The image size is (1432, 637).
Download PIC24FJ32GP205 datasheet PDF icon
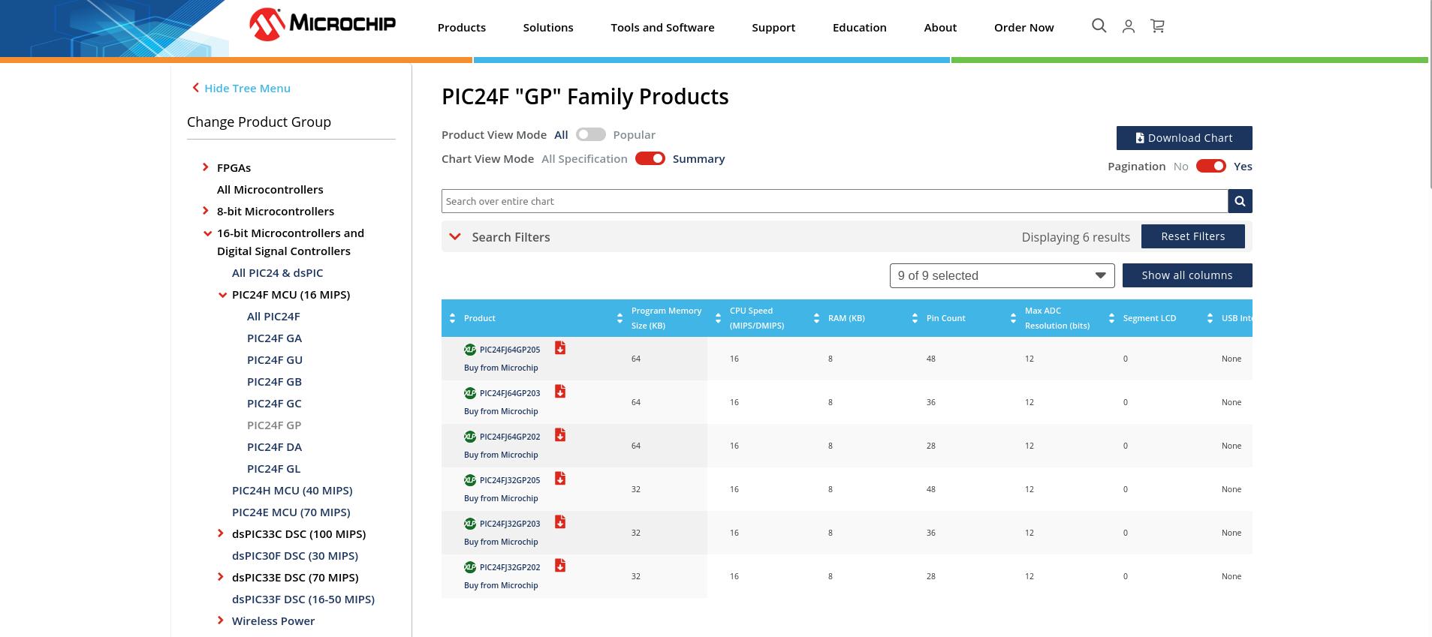click(560, 479)
